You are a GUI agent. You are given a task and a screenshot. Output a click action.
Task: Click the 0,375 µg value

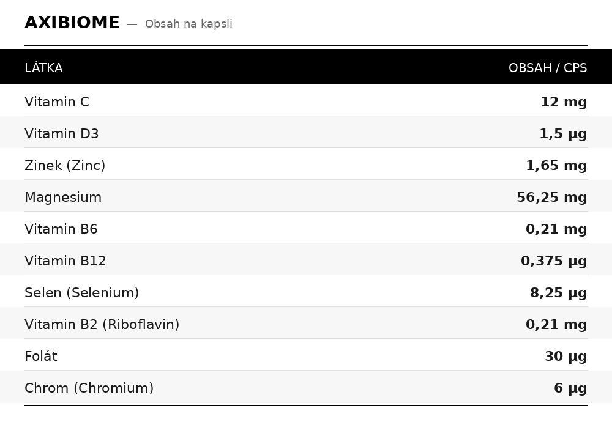tap(553, 261)
